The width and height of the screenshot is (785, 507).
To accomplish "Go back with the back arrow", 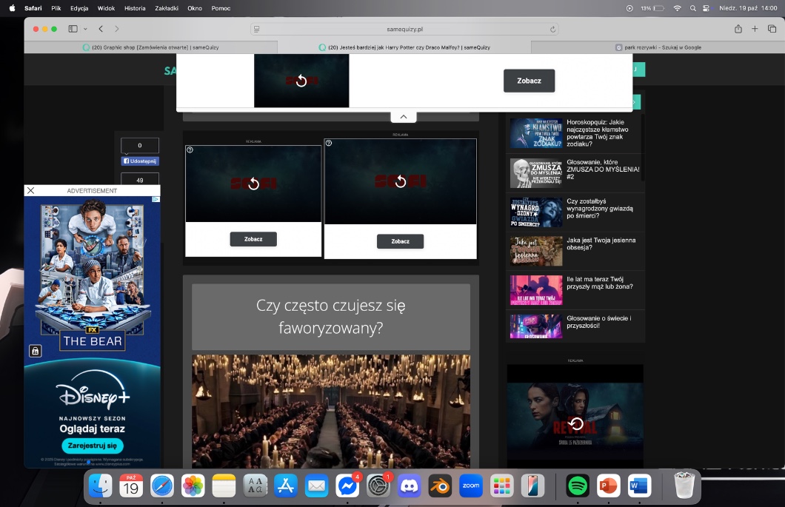I will pos(101,29).
